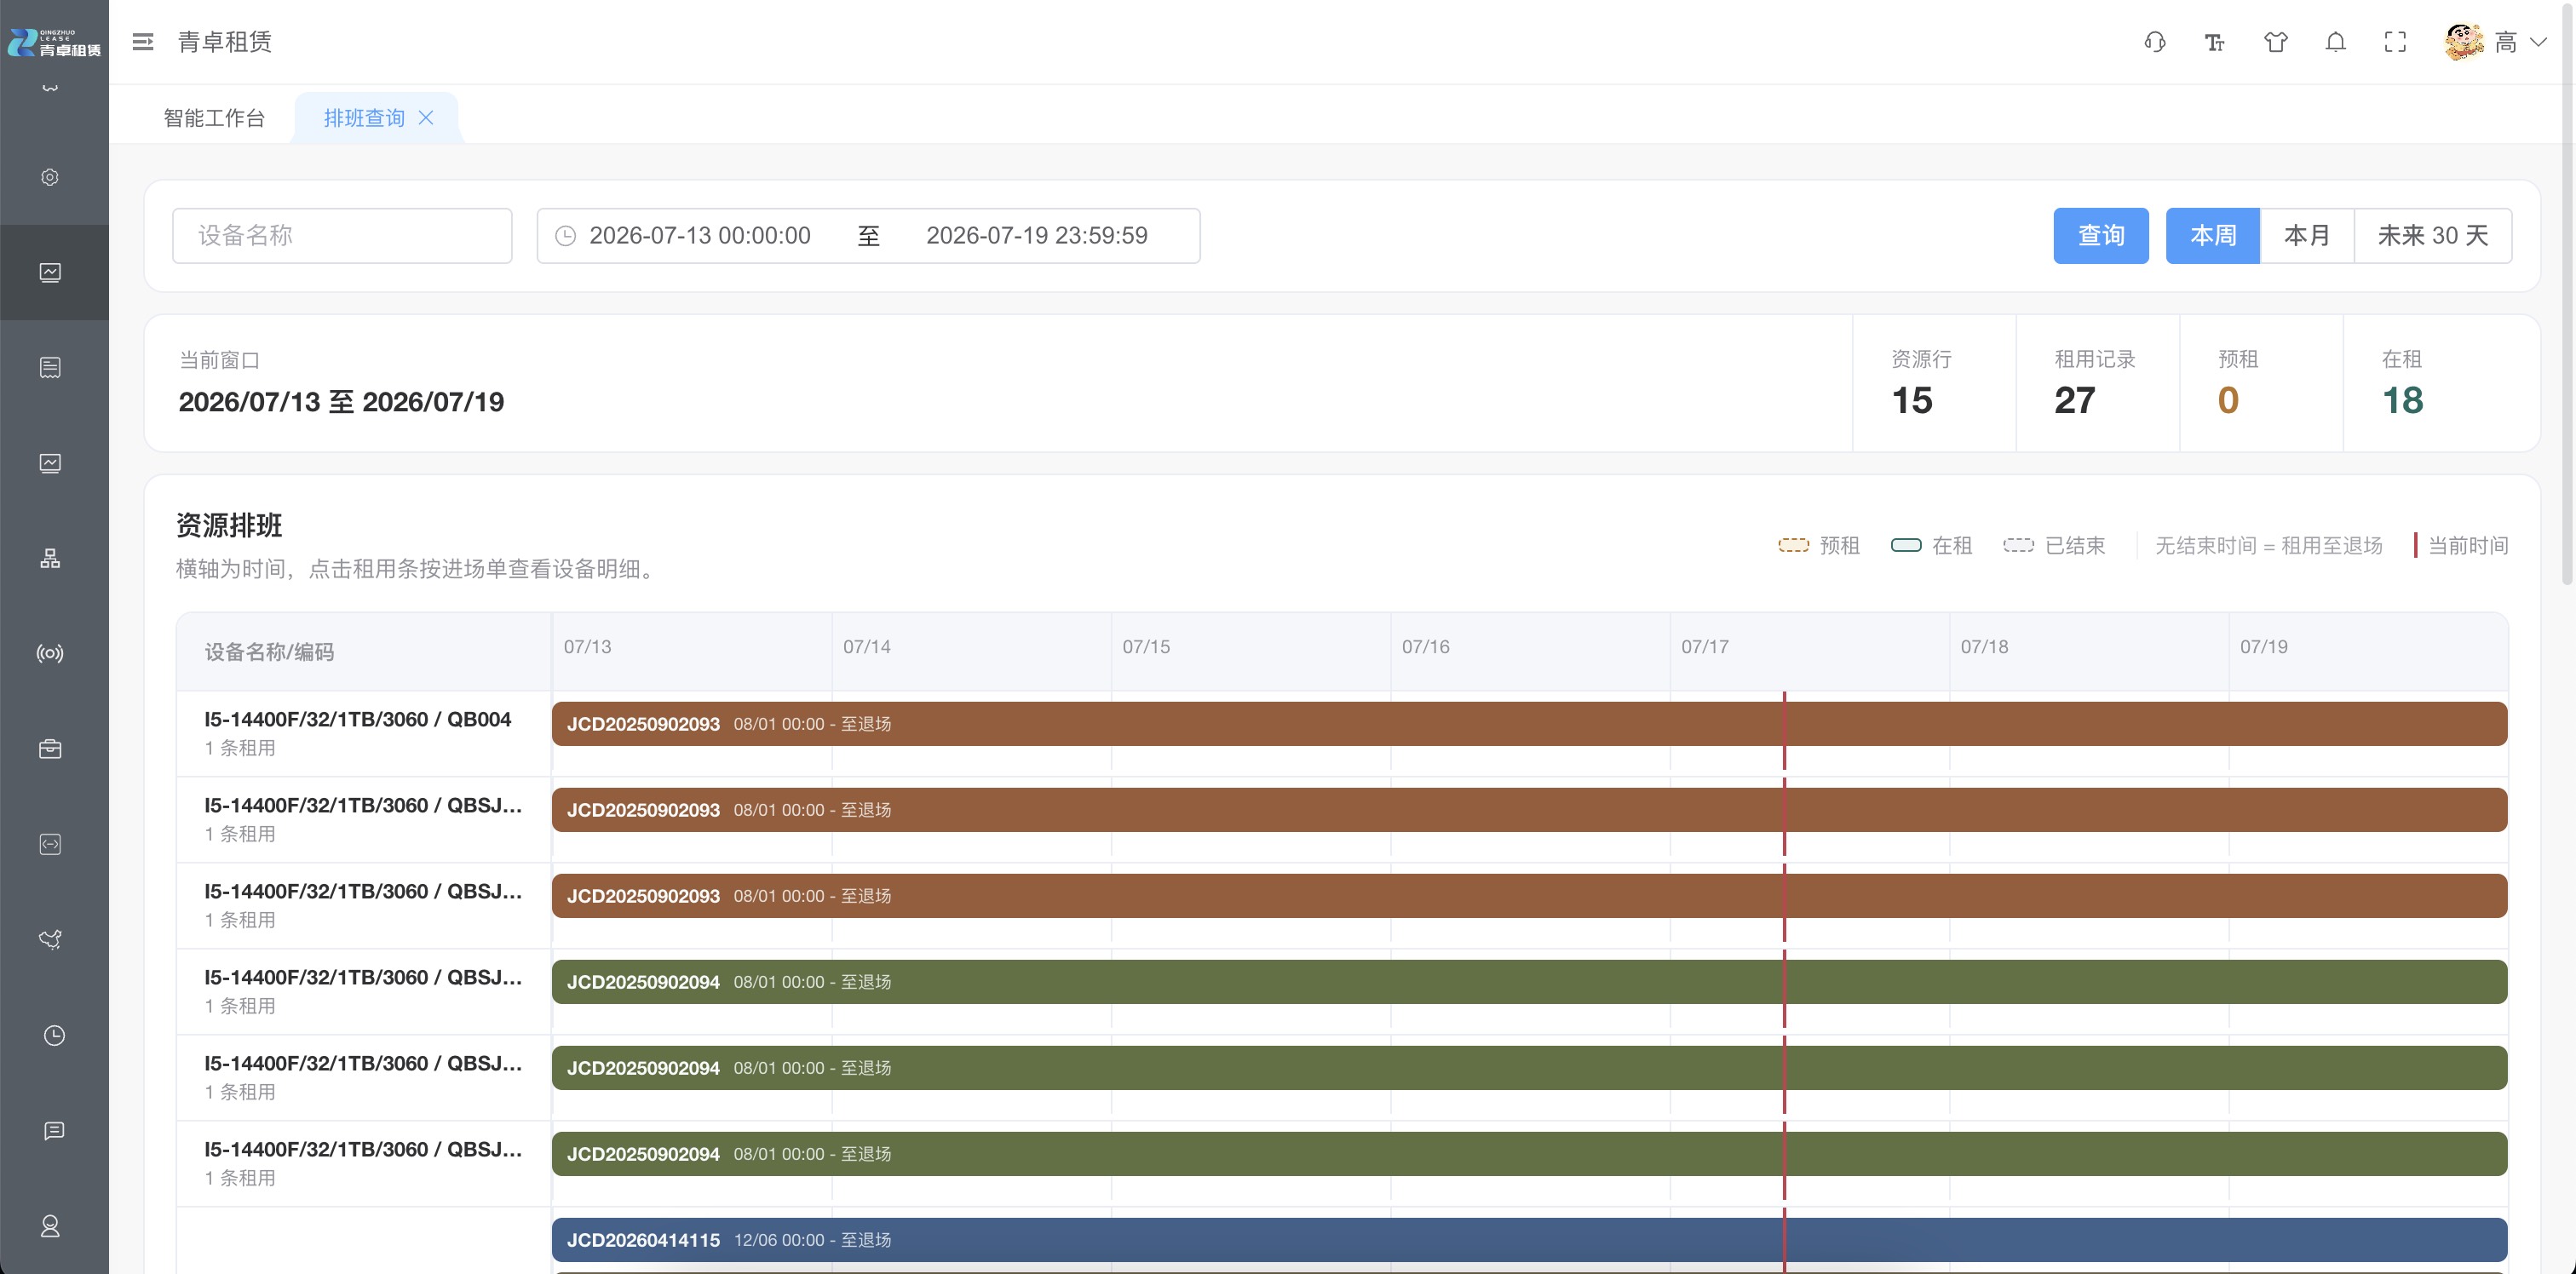This screenshot has height=1274, width=2576.
Task: Open the briefcase sidebar icon
Action: click(x=50, y=749)
